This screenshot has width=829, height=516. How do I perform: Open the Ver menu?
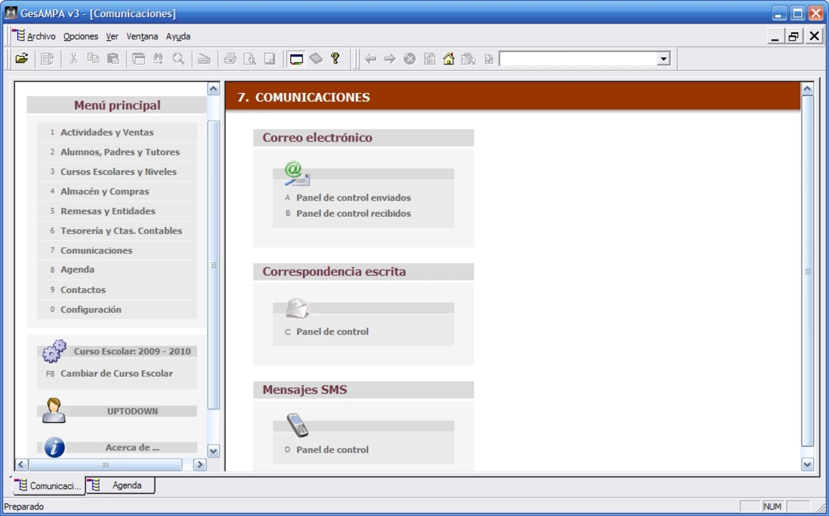[x=112, y=36]
